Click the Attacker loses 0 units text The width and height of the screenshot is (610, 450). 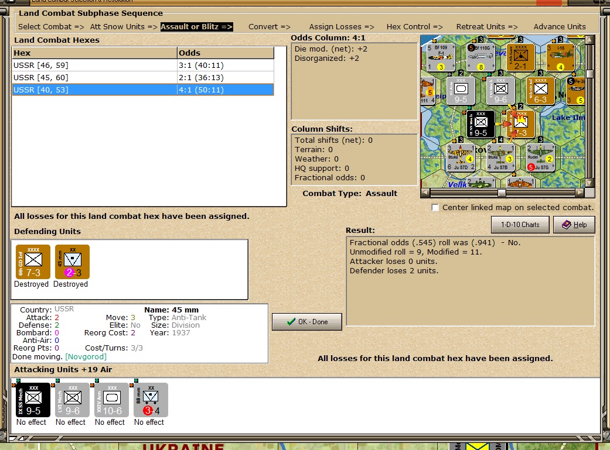[x=393, y=261]
